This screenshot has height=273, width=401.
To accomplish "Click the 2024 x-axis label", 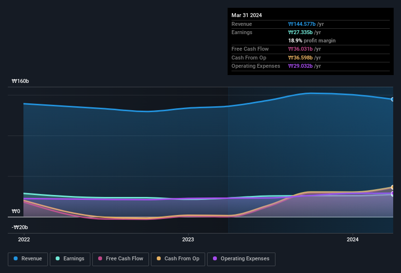I will pyautogui.click(x=353, y=239).
